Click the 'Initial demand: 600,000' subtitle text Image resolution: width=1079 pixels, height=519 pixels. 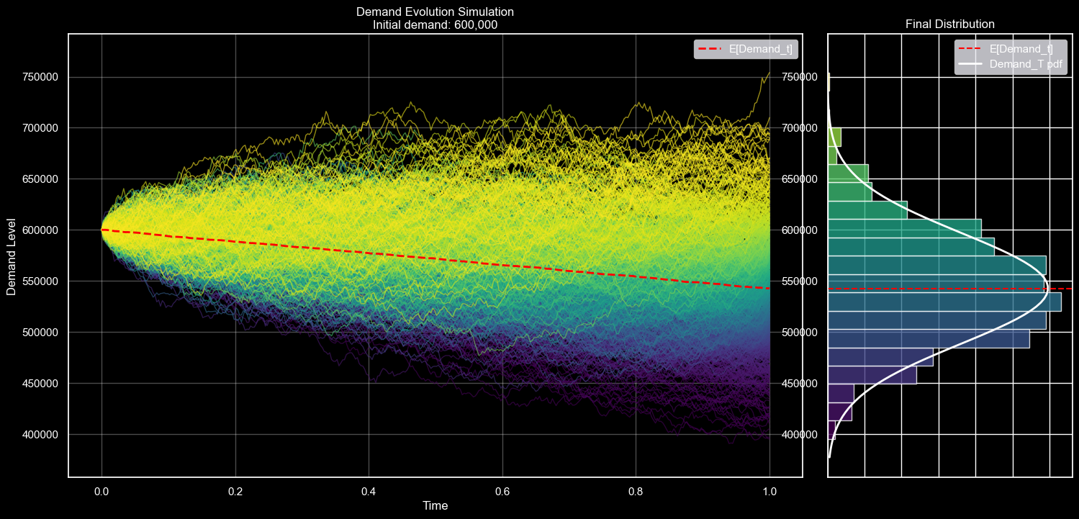pyautogui.click(x=435, y=24)
